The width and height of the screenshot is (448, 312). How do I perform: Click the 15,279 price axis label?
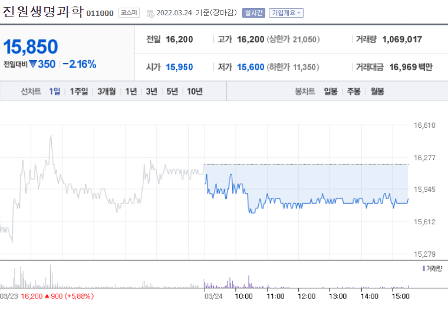424,254
